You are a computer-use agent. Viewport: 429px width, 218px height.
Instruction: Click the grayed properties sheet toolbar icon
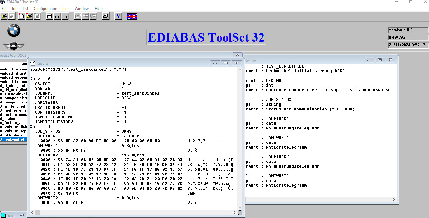pyautogui.click(x=78, y=16)
